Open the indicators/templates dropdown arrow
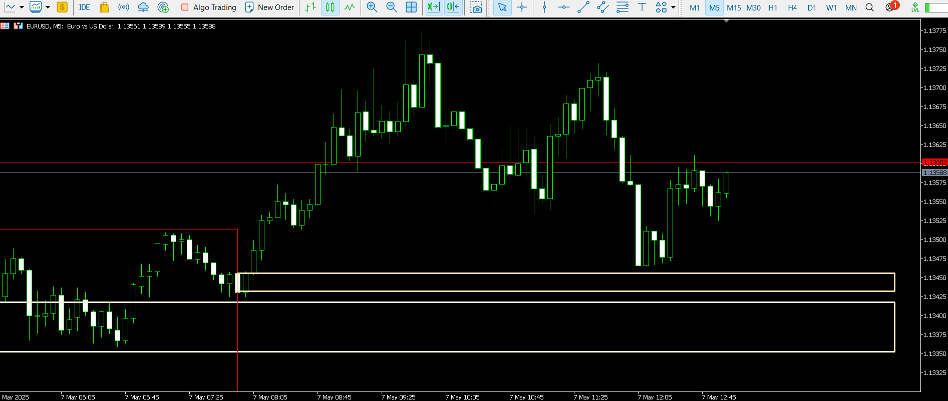 [48, 7]
